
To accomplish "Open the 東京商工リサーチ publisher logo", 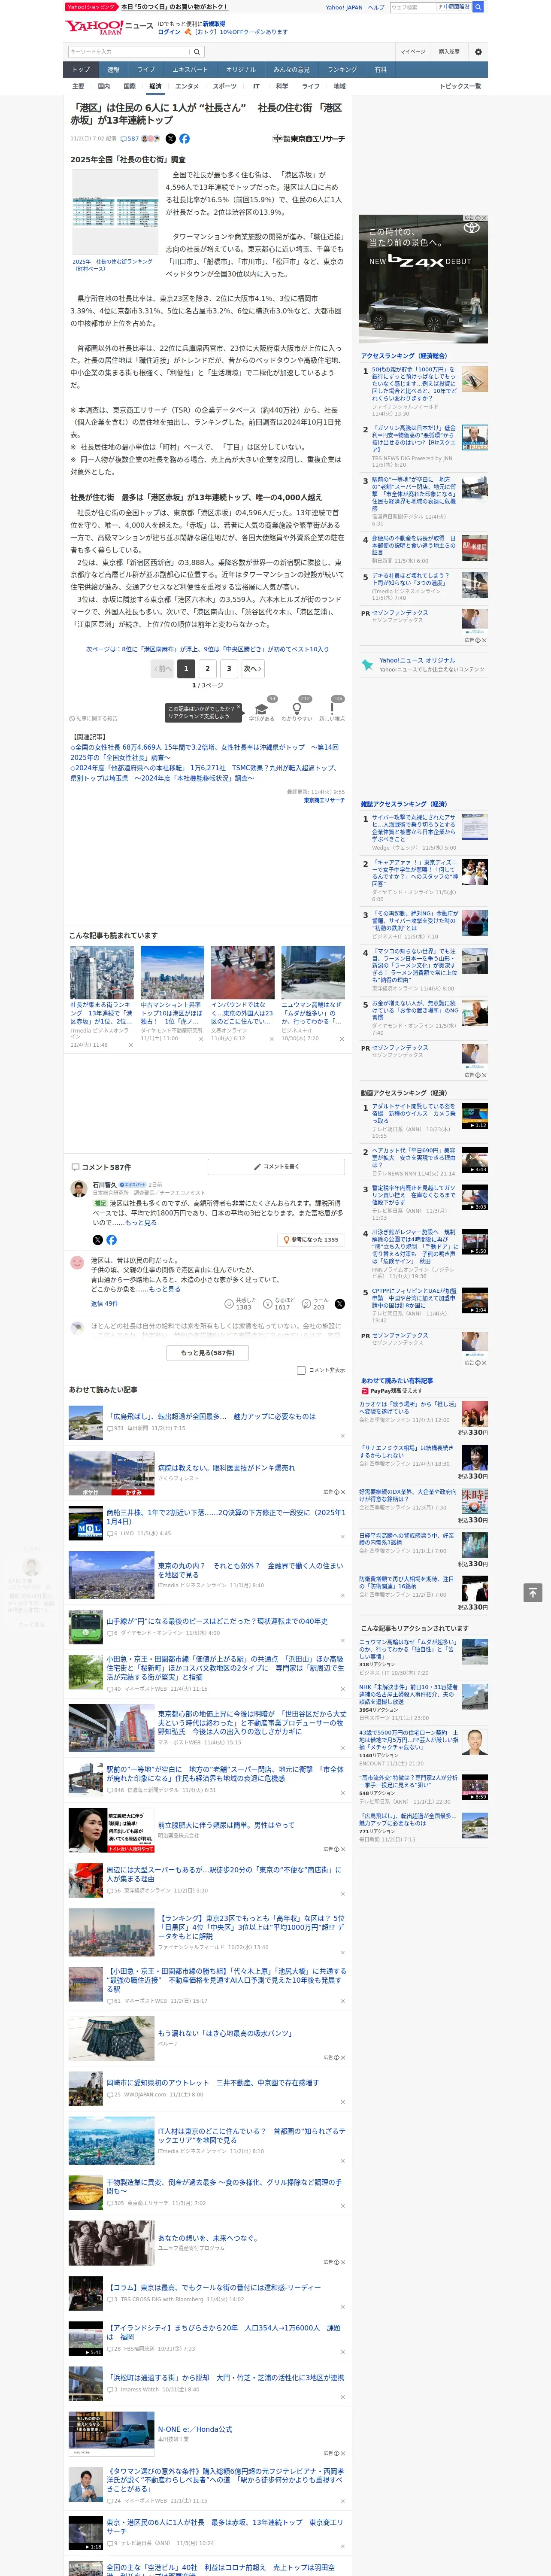I will 309,139.
